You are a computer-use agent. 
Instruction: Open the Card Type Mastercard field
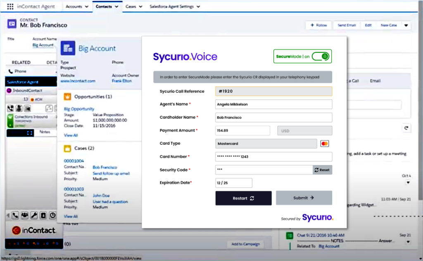(266, 143)
